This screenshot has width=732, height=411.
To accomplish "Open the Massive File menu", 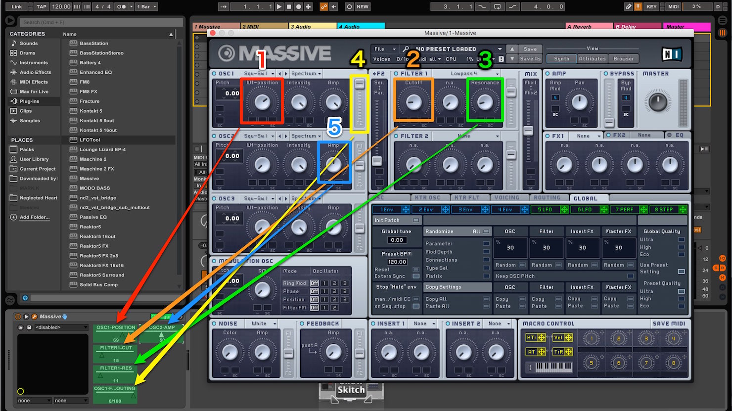I will pos(385,49).
